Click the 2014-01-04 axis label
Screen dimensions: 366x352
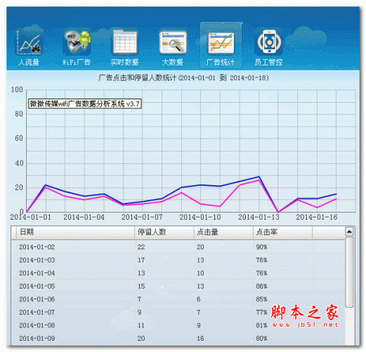(x=84, y=217)
